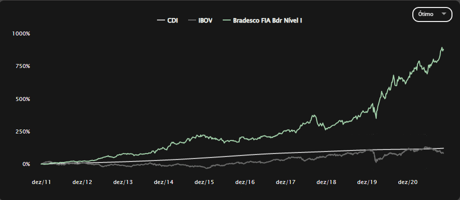
Task: Click the 500% y-axis label
Action: [24, 99]
